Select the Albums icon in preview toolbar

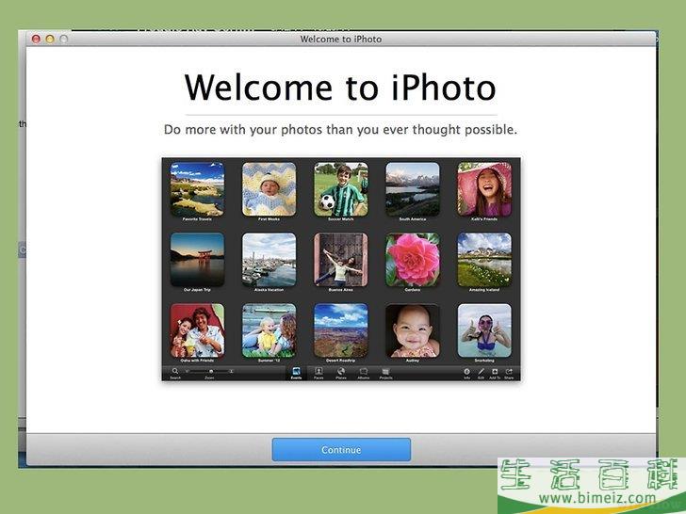[x=364, y=372]
